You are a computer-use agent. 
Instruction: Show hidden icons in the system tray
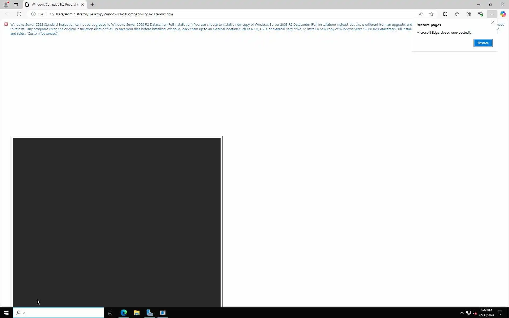462,313
